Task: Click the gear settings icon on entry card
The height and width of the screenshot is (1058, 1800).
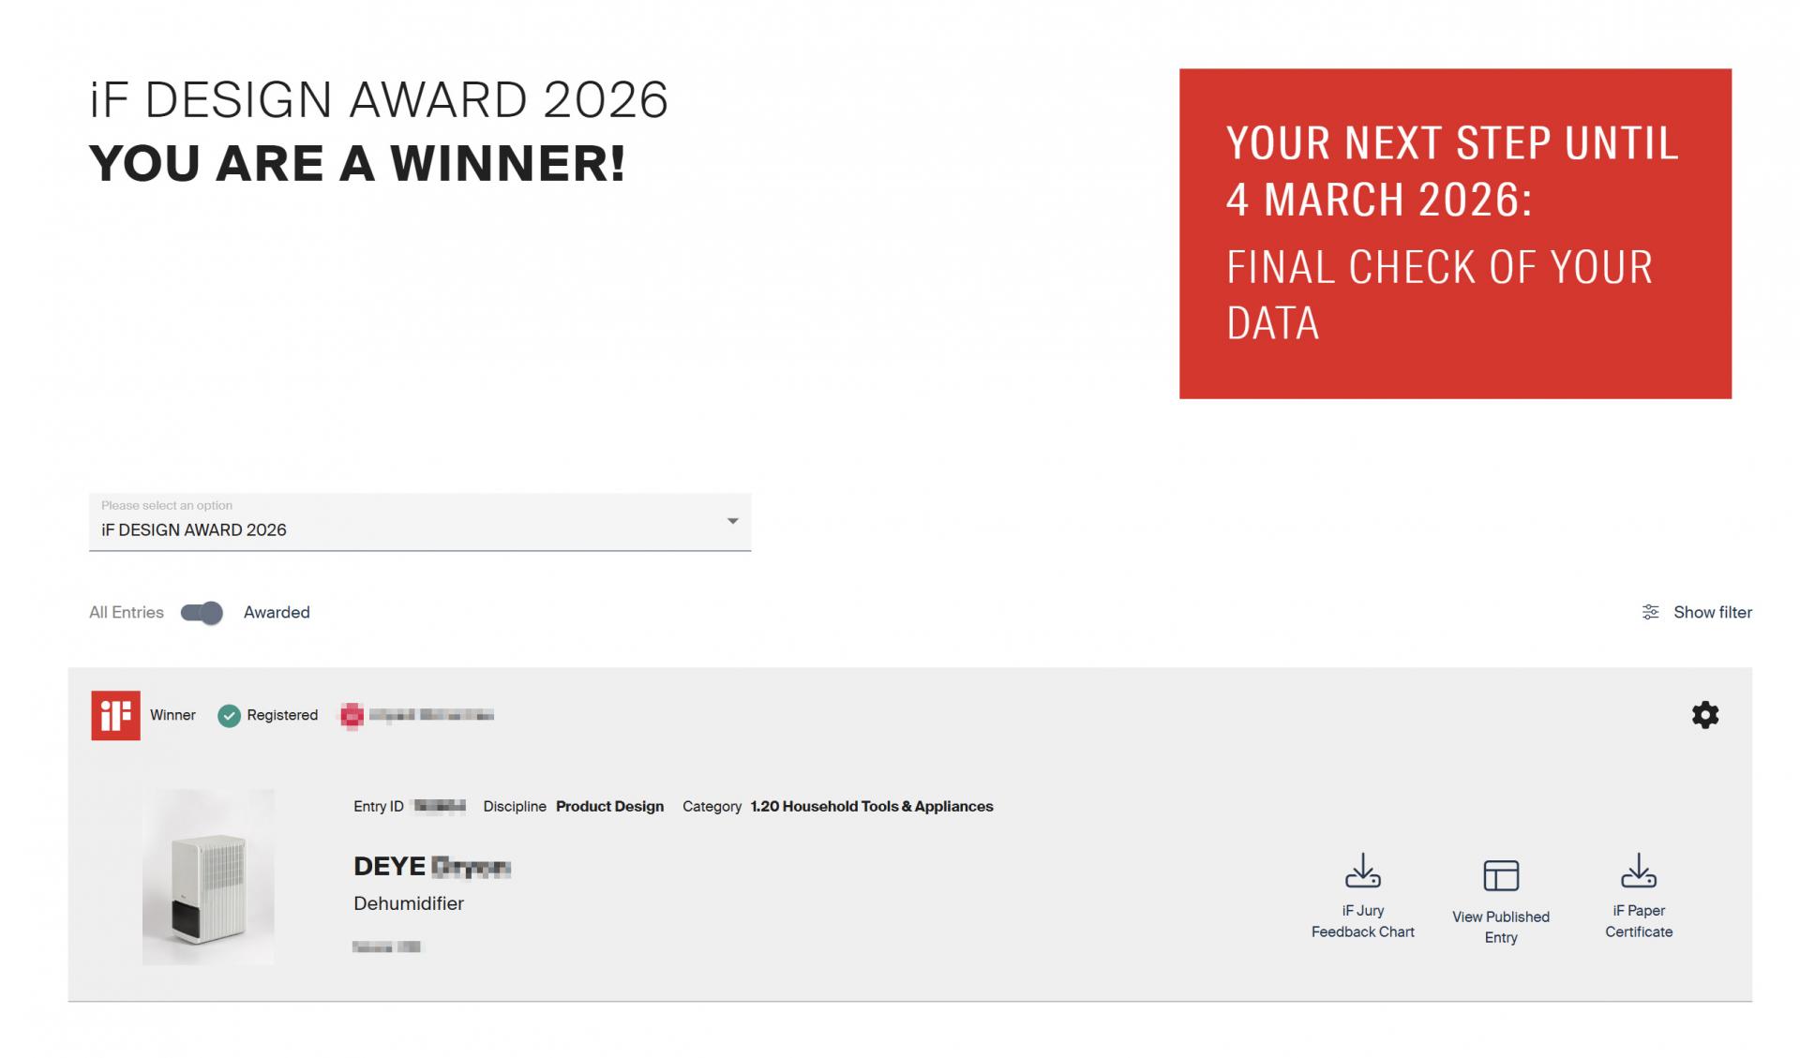Action: point(1704,715)
